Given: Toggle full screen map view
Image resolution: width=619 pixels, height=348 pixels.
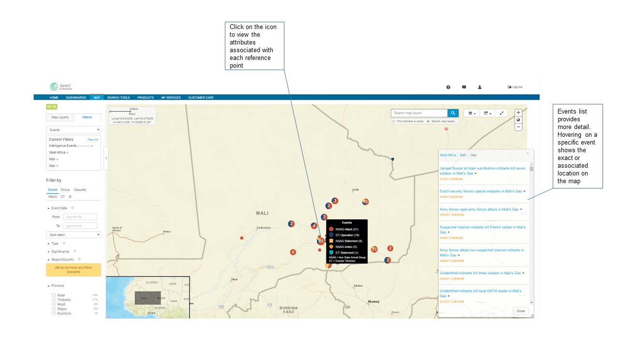Looking at the screenshot, I should click(x=501, y=113).
